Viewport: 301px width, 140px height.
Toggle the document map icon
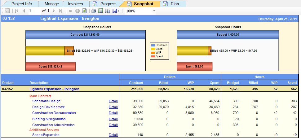click(7, 11)
